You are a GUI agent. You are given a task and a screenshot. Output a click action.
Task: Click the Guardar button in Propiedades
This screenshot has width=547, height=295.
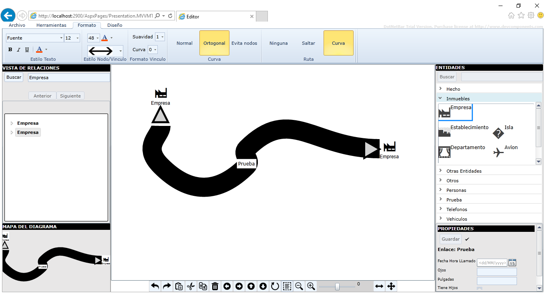pos(450,239)
